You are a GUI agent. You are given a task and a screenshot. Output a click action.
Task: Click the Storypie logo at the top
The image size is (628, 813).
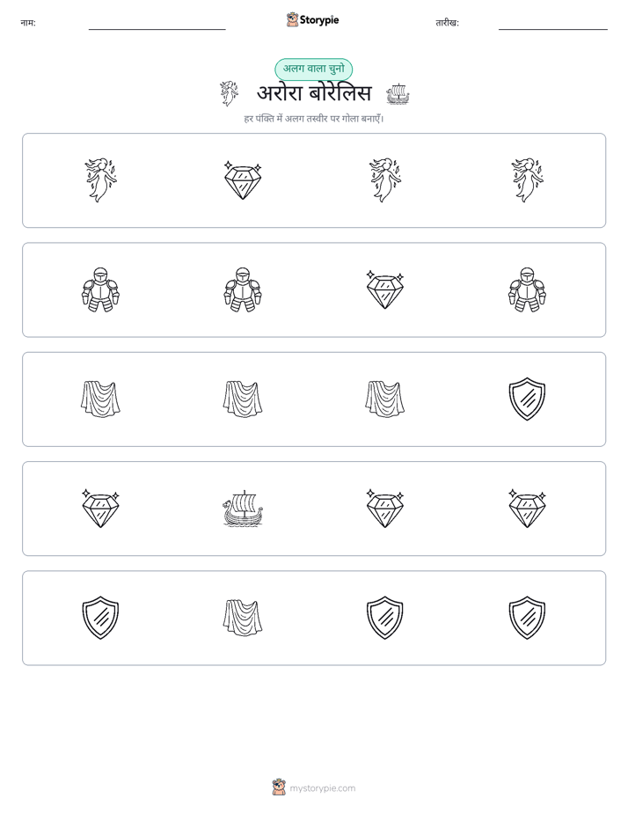(x=313, y=20)
